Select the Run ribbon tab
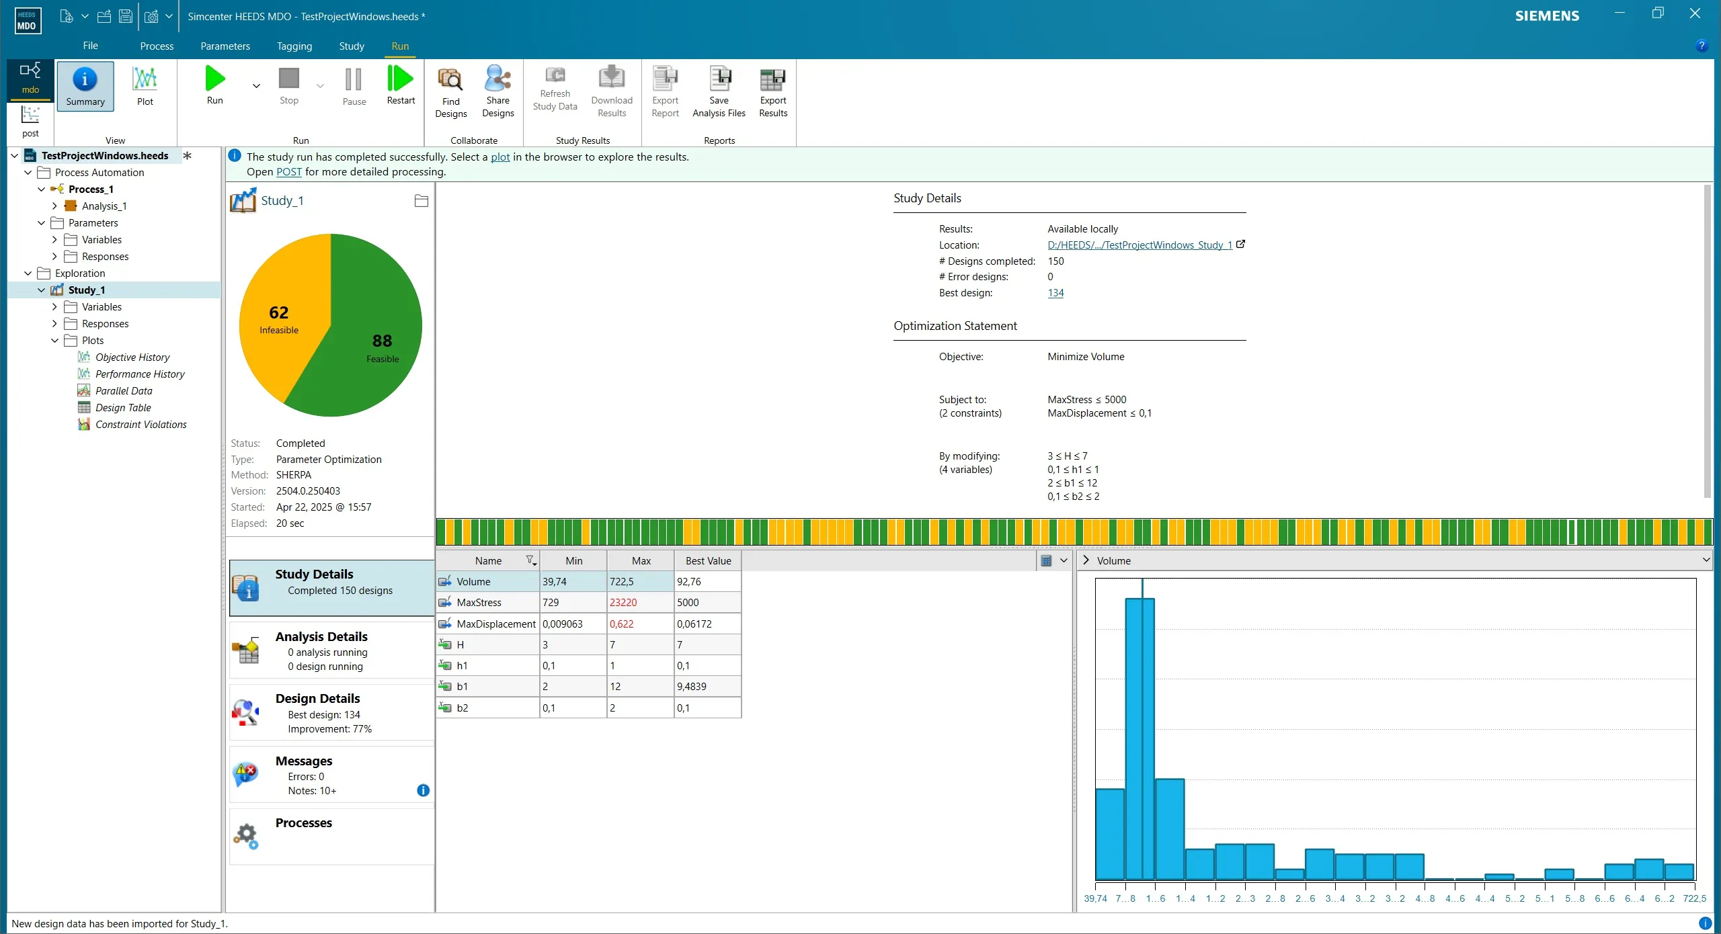Image resolution: width=1721 pixels, height=934 pixels. [x=400, y=46]
